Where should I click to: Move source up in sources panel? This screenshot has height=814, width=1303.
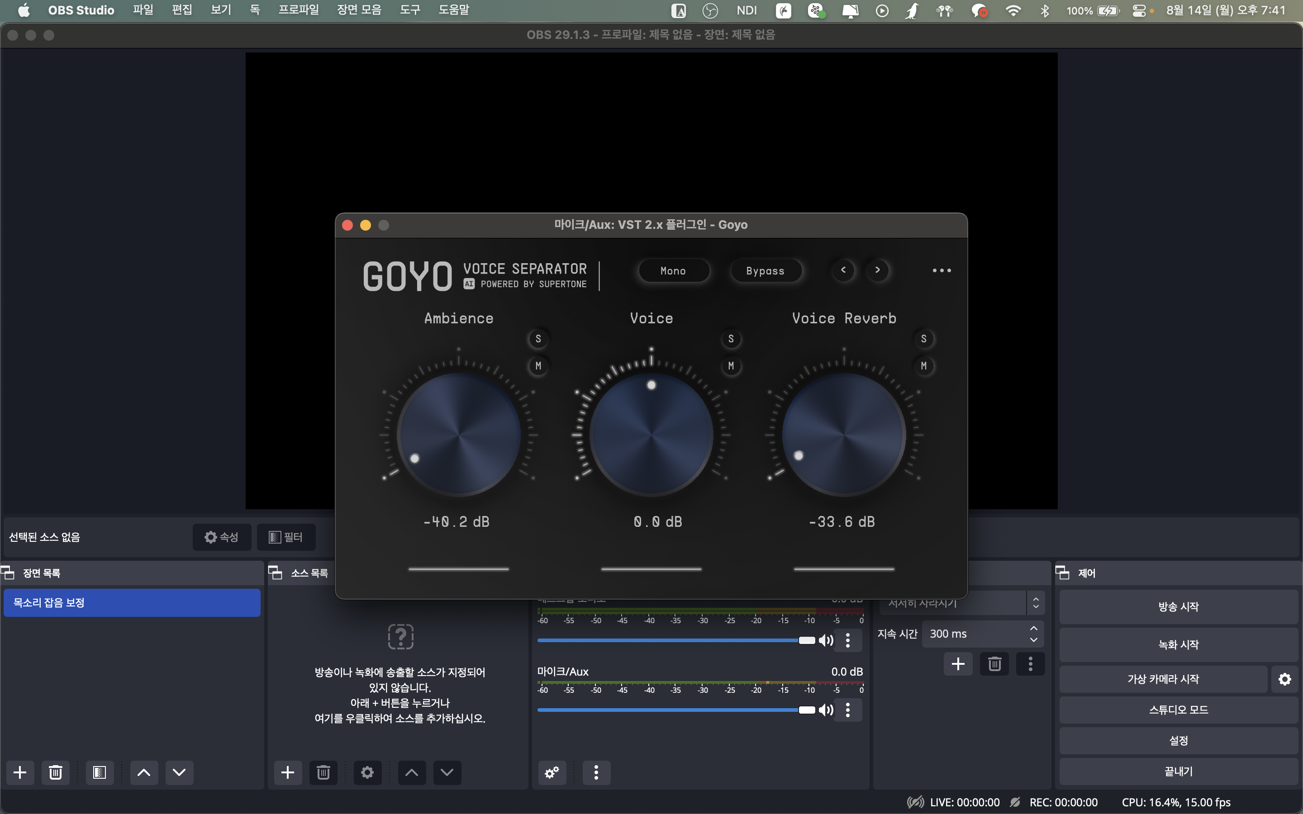click(411, 772)
